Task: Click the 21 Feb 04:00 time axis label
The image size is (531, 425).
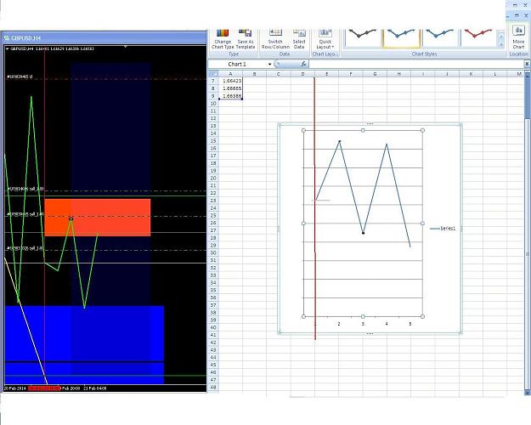Action: [95, 388]
